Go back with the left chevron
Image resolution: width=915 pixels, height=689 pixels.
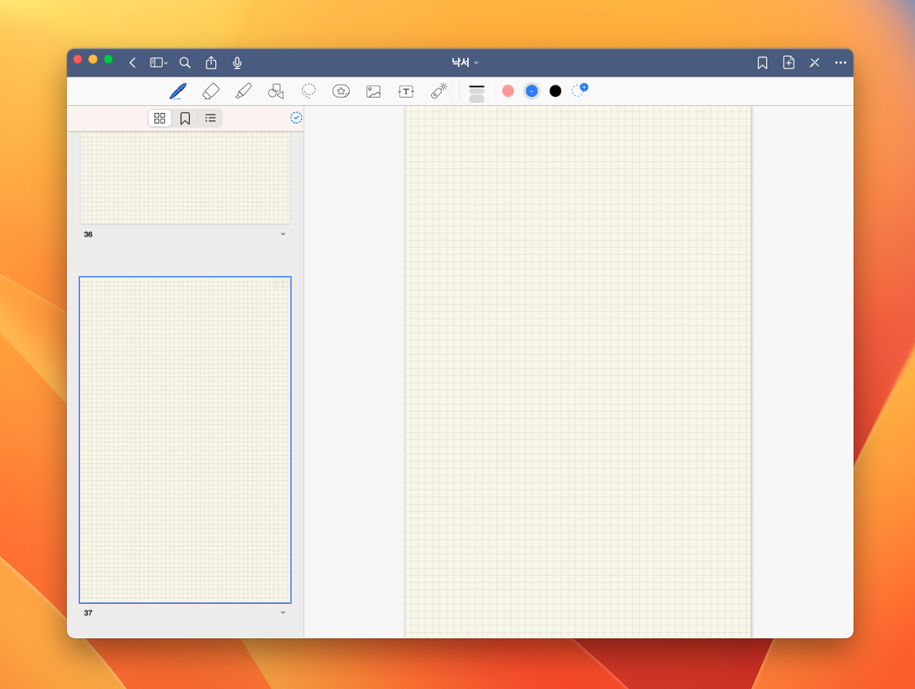tap(132, 62)
